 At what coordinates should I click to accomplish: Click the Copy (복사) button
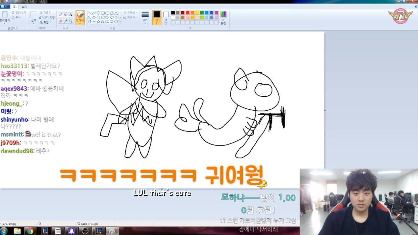click(17, 17)
